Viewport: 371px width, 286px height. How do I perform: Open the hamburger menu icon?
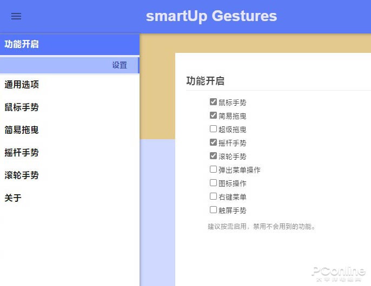[x=16, y=16]
